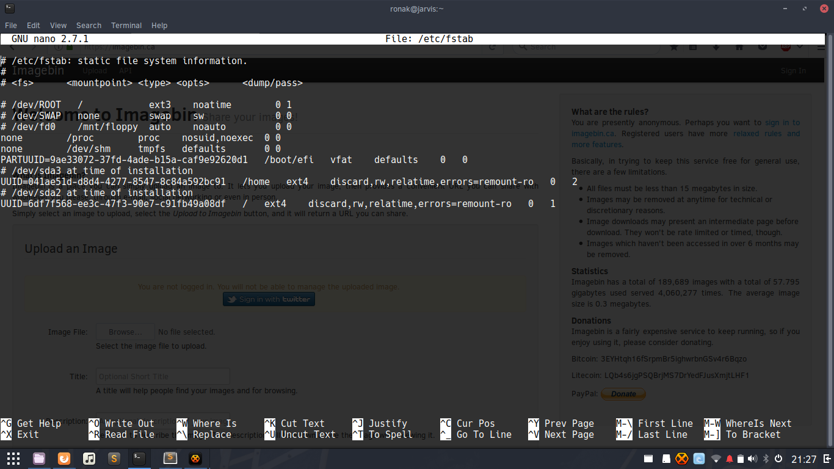Launch Sublime Text pinned taskbar icon
Screen dimensions: 834x469
[x=114, y=458]
